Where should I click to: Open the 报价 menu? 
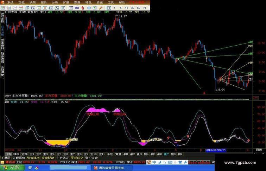click(44, 2)
